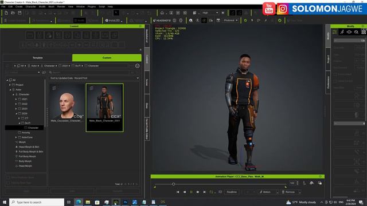
Task: Switch to the Template tab
Action: click(x=38, y=58)
